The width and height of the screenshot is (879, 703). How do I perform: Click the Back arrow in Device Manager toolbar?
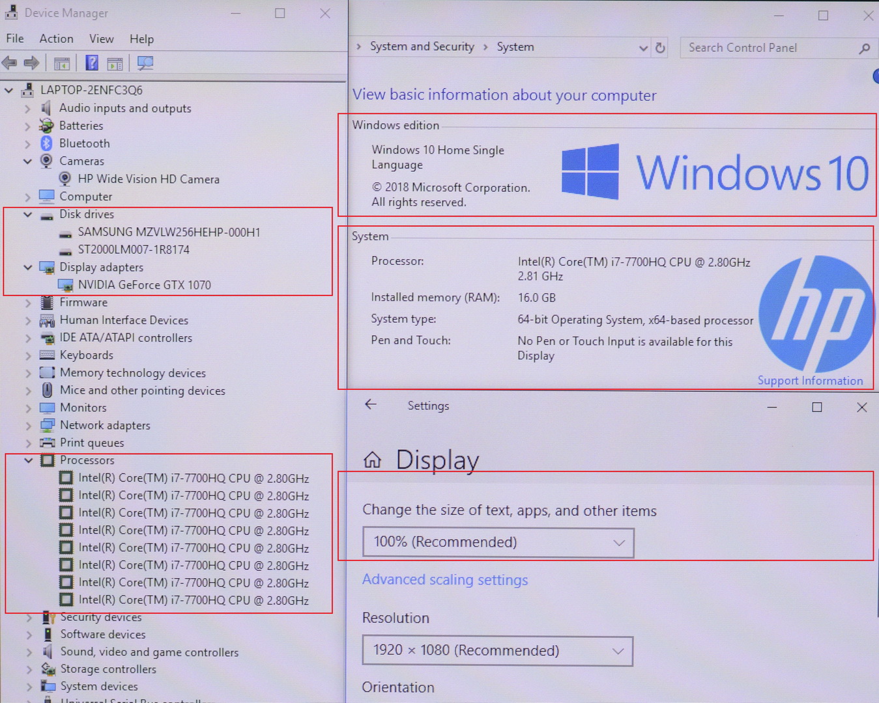(9, 63)
